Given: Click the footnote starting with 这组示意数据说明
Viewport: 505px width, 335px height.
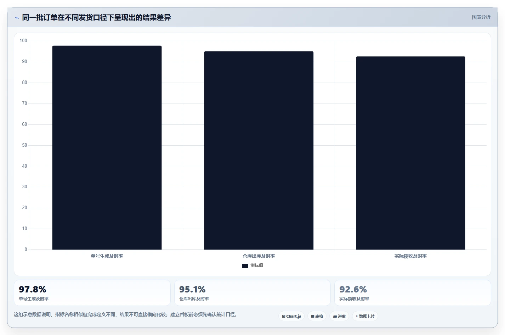Looking at the screenshot, I should 125,314.
